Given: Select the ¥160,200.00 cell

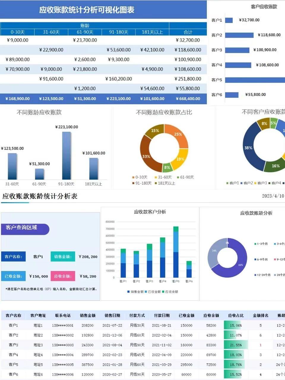Looking at the screenshot, I should (x=118, y=79).
